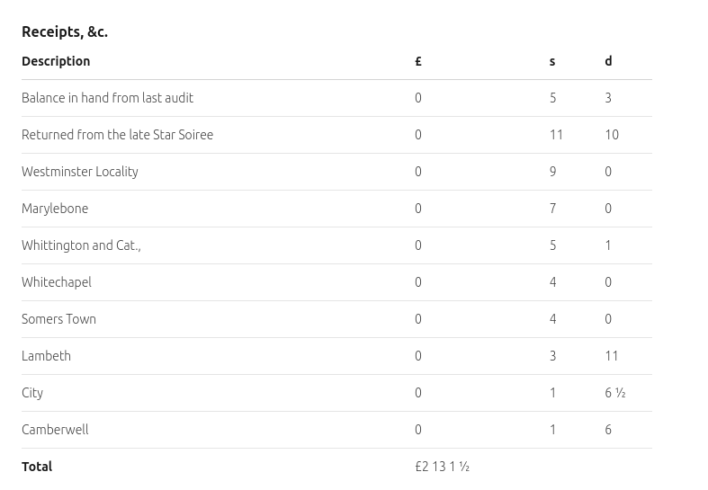The image size is (708, 490).
Task: Click the Lambeth row label
Action: point(46,356)
